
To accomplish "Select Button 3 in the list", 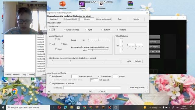I will pos(41,37).
